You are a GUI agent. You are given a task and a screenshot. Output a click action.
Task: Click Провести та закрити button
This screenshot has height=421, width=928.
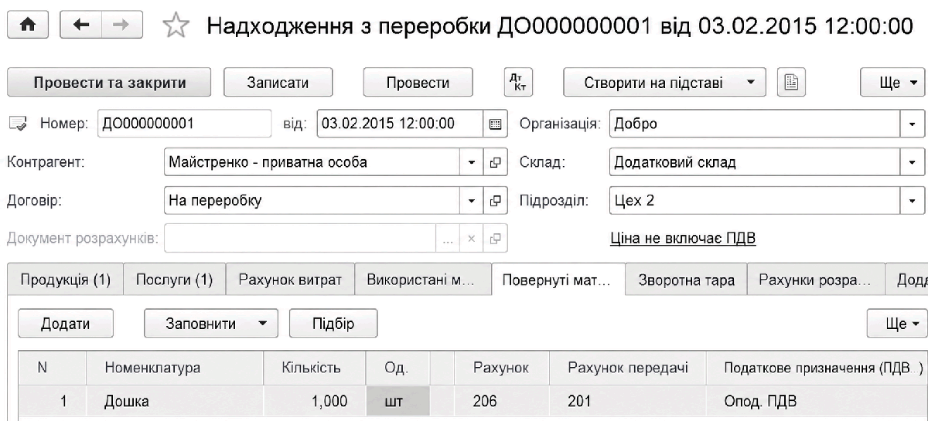point(109,83)
